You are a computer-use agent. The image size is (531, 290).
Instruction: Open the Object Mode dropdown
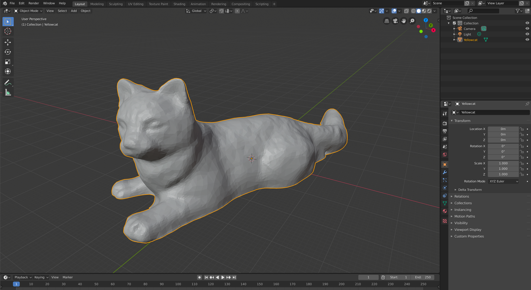click(x=28, y=11)
